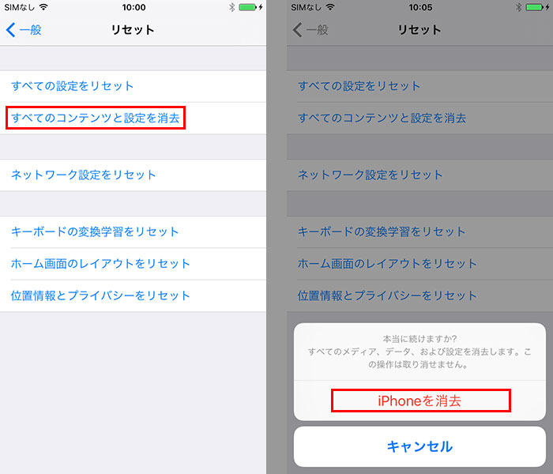This screenshot has height=474, width=553.
Task: Tap SIMなし carrier text on right screen
Action: tap(307, 7)
